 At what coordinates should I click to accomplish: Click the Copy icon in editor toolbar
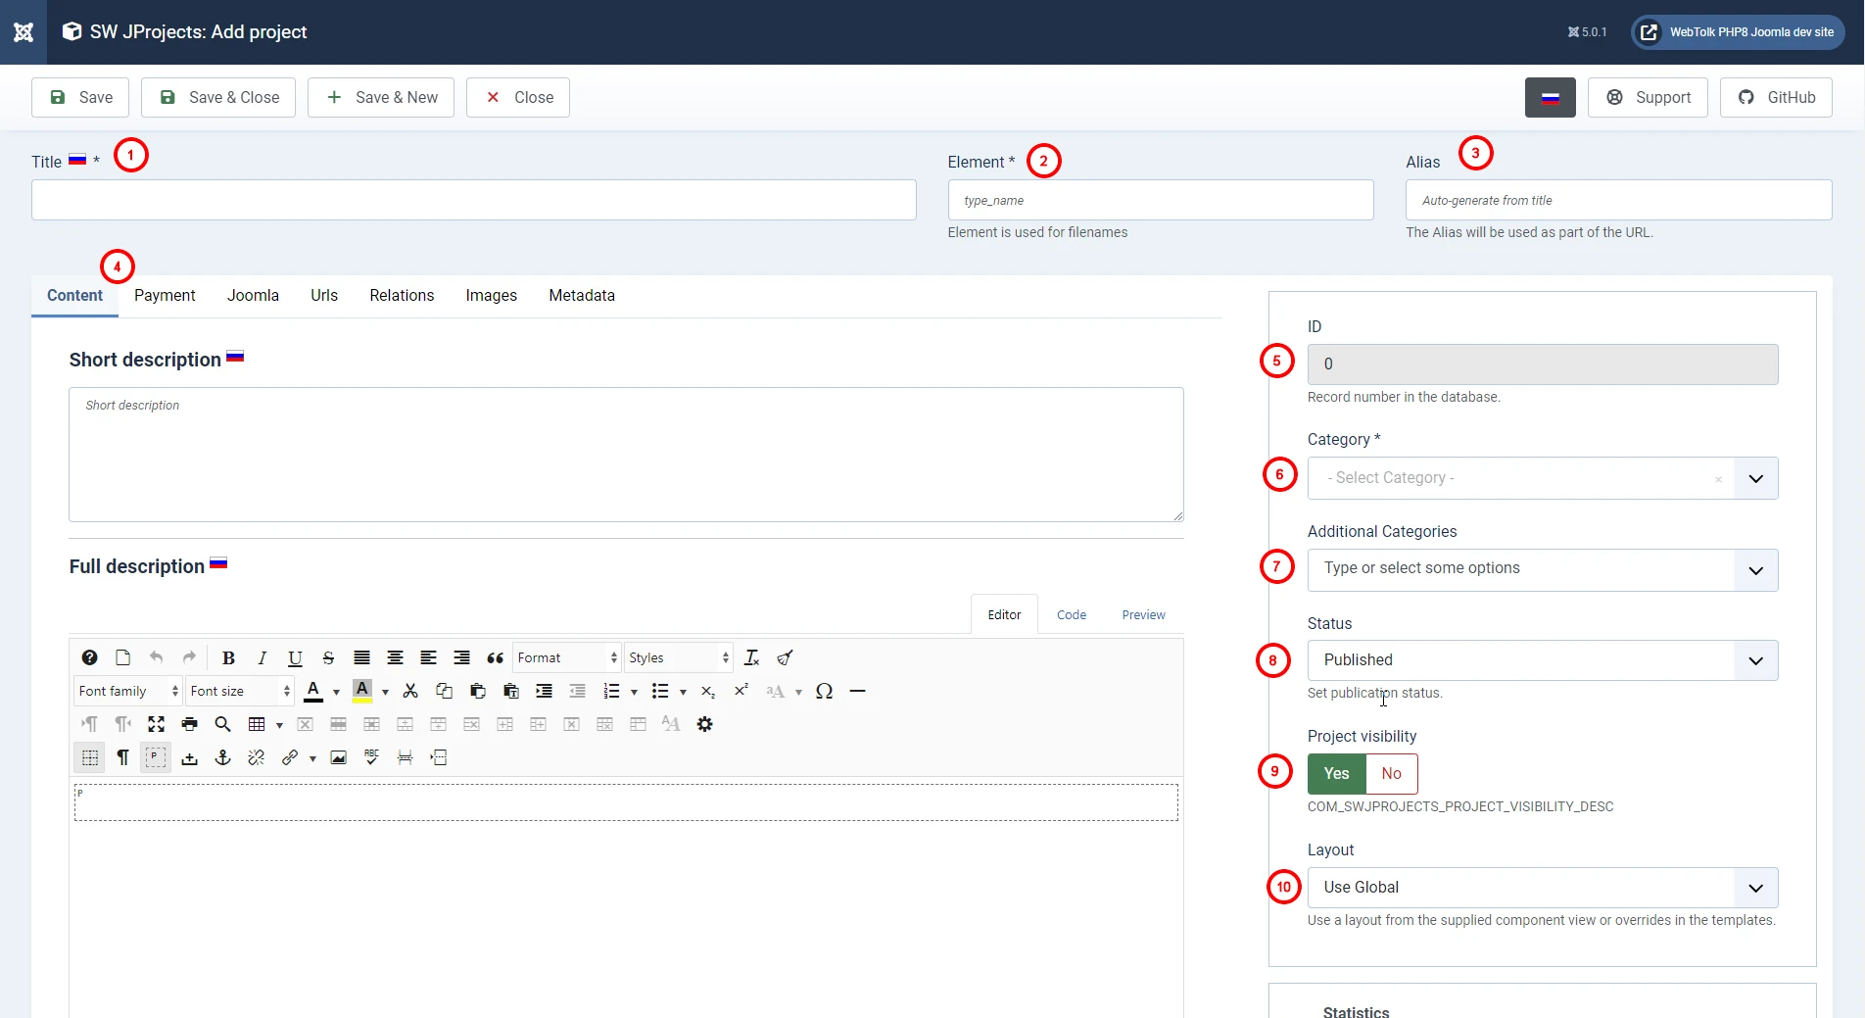(x=444, y=691)
